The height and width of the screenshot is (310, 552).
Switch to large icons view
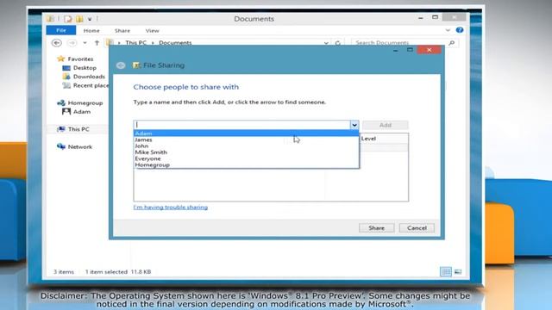pos(458,271)
